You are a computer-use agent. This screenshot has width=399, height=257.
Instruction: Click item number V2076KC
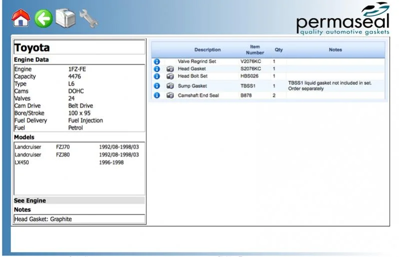(x=251, y=61)
